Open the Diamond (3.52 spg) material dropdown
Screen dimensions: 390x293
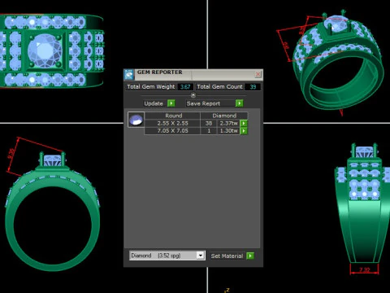pos(167,256)
